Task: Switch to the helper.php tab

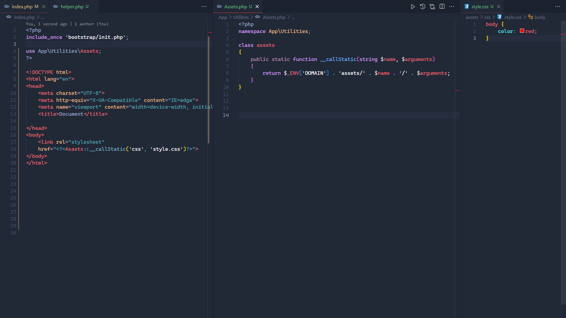Action: tap(74, 6)
